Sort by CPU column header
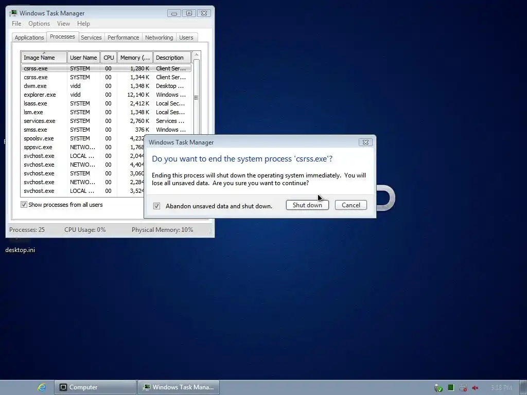 [109, 58]
